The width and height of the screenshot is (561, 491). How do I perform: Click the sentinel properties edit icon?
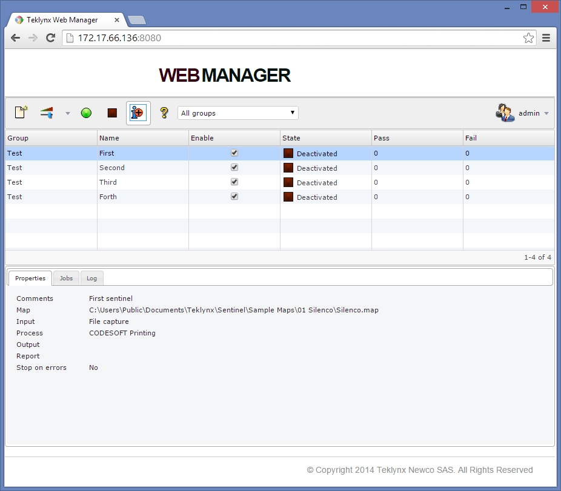click(47, 113)
